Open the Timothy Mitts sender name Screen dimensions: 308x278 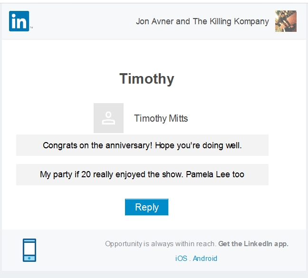161,119
